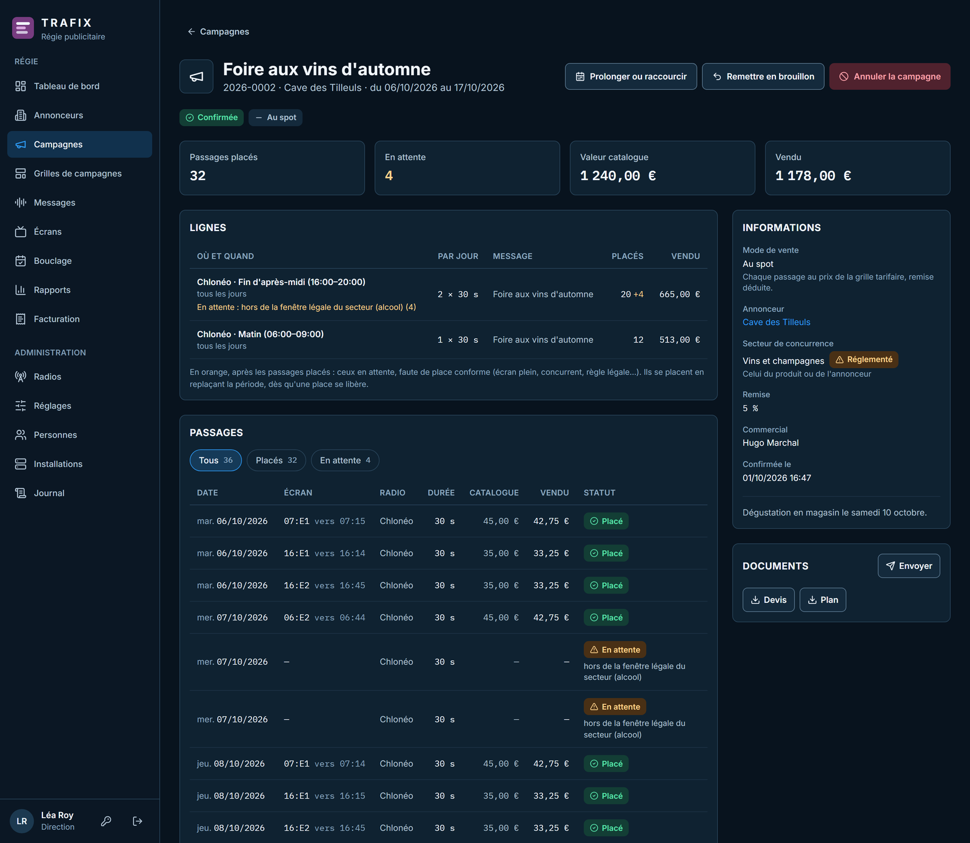This screenshot has height=843, width=970.
Task: Click passage row 16:E1 vers 16:14
Action: click(449, 553)
